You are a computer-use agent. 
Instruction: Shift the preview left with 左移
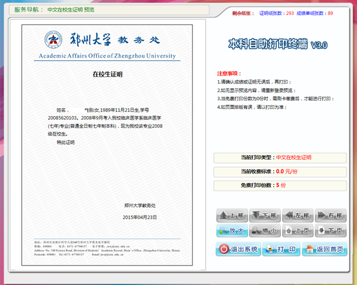click(298, 216)
